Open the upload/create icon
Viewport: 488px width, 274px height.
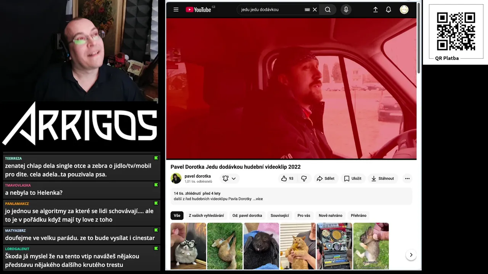coord(376,10)
